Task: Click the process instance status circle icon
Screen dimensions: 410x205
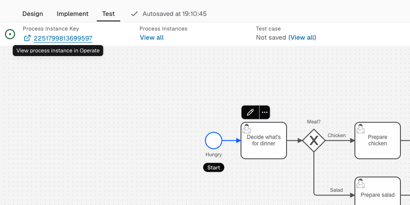Action: (10, 34)
